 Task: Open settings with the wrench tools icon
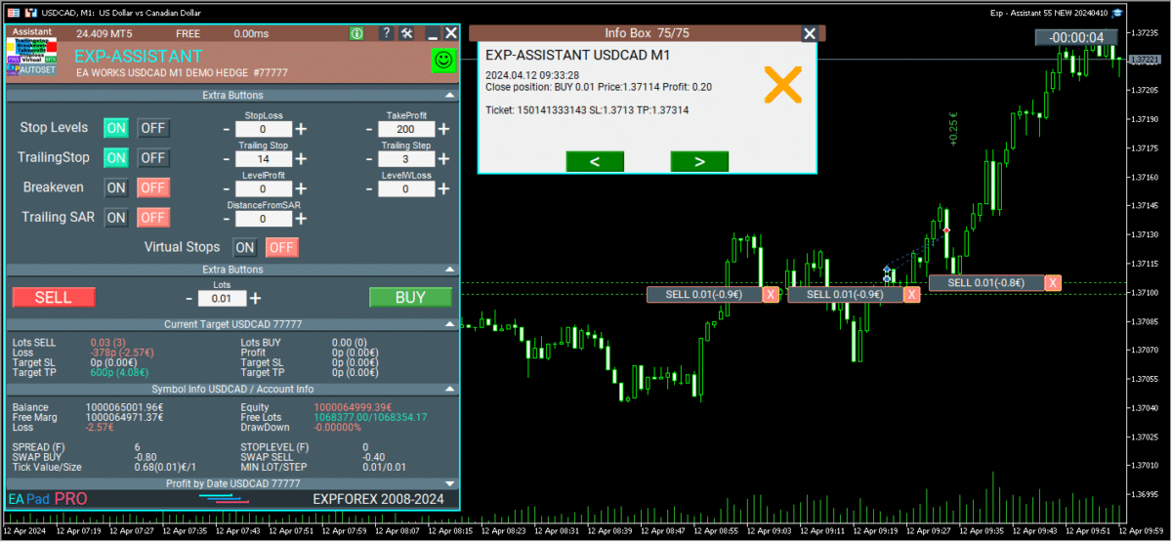click(408, 33)
